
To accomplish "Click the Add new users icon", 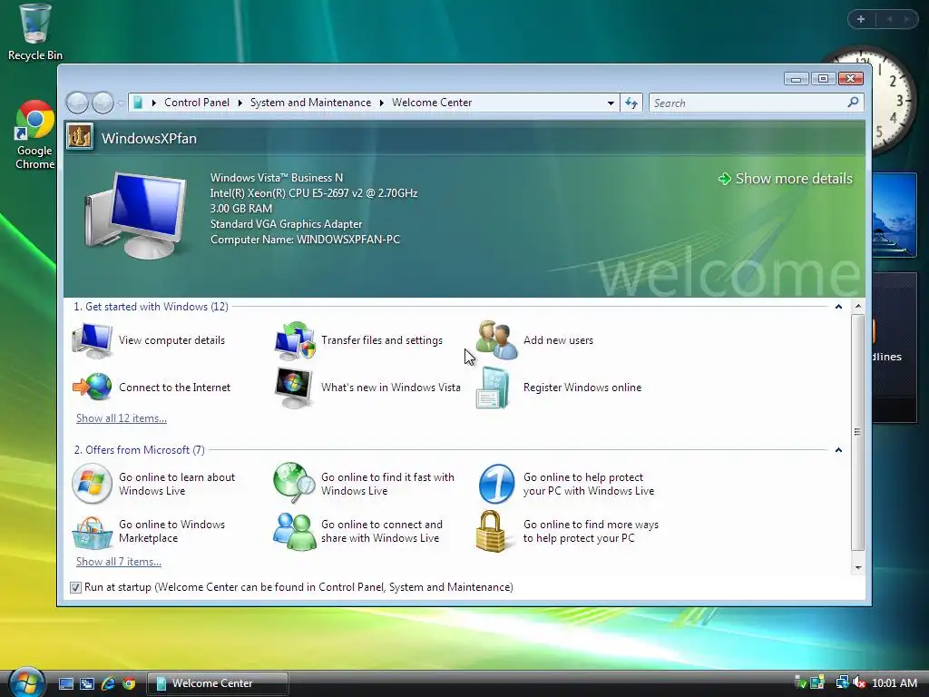I will coord(496,340).
